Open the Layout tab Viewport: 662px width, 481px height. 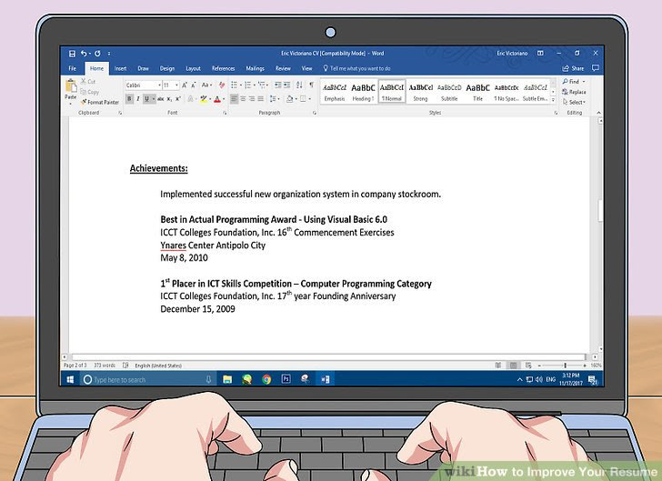(x=193, y=68)
